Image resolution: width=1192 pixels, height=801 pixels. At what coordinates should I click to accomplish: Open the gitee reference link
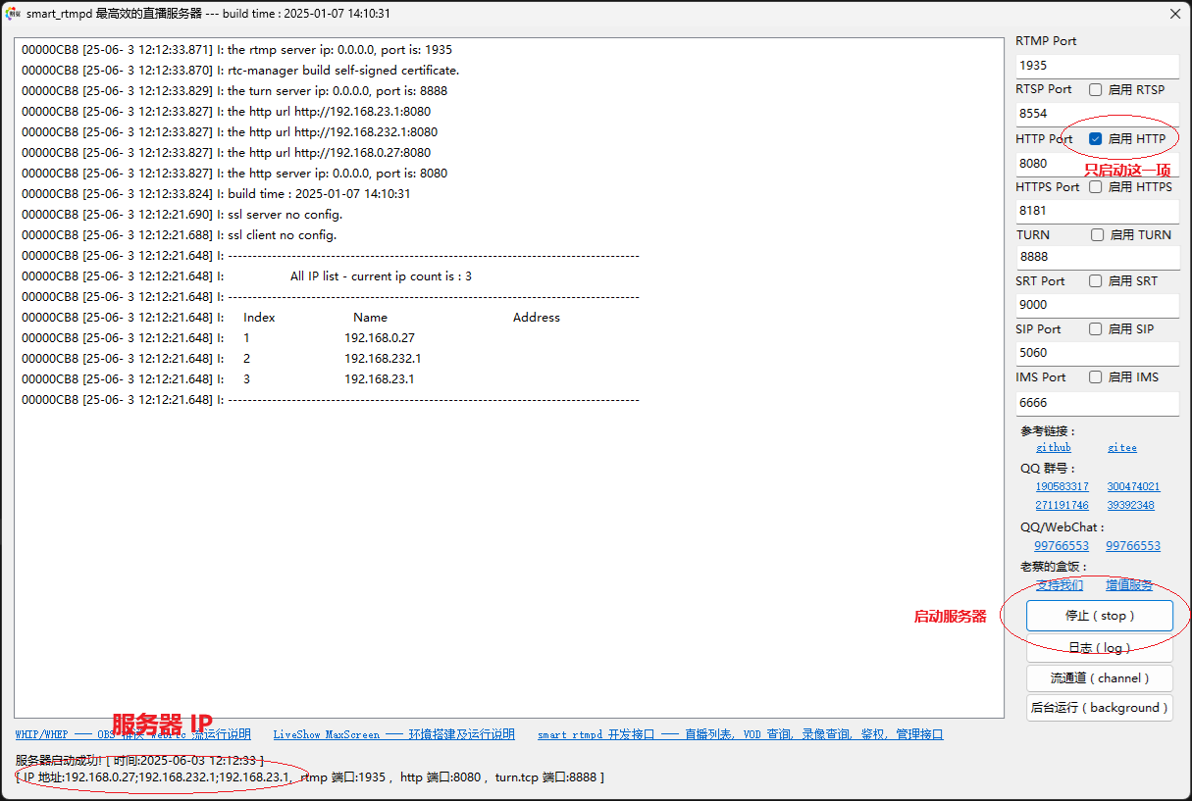(1122, 448)
